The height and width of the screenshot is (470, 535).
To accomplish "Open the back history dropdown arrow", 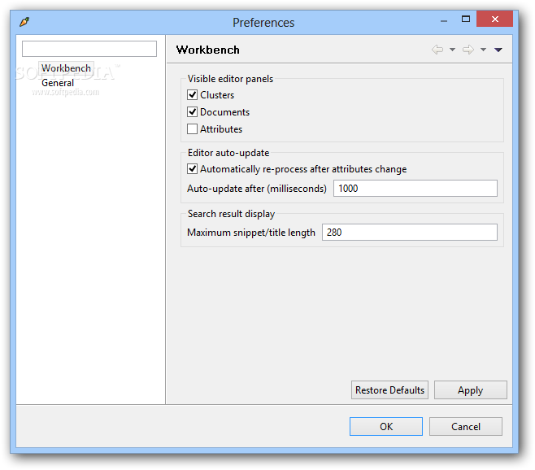I will (452, 50).
